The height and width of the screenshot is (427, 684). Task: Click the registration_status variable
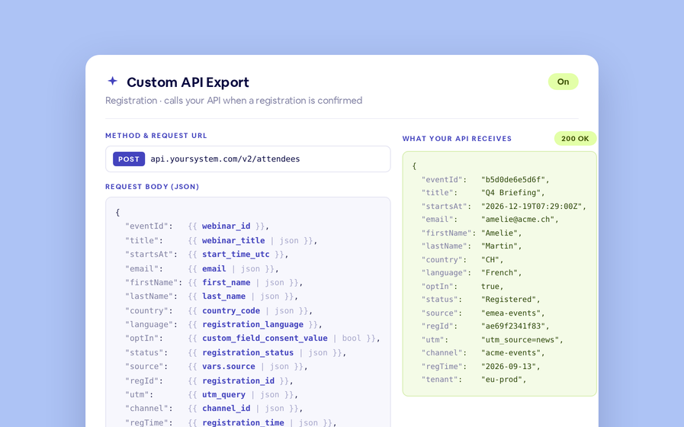[x=248, y=352]
